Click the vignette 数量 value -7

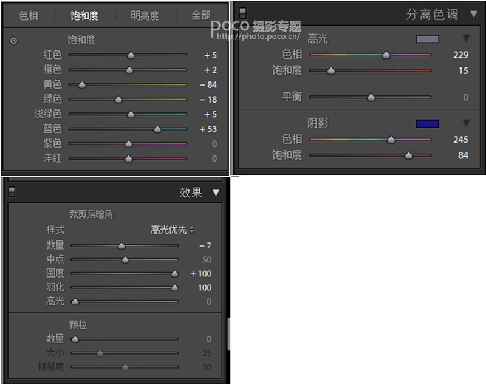pyautogui.click(x=205, y=246)
